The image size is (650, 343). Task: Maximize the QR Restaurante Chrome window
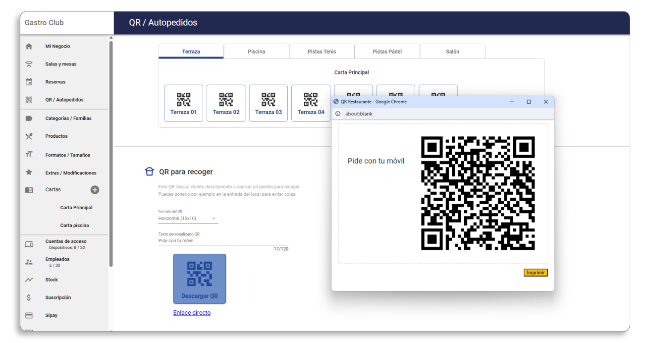point(529,102)
